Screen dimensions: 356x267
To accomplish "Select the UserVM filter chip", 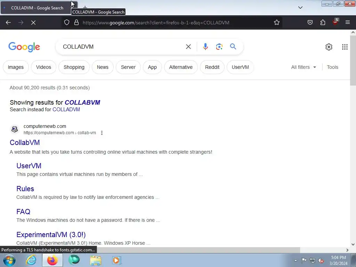I will click(240, 67).
